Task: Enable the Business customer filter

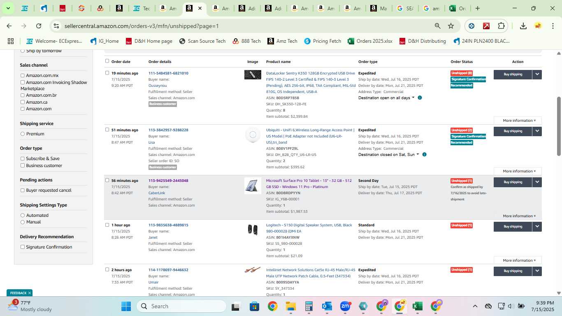Action: [23, 165]
